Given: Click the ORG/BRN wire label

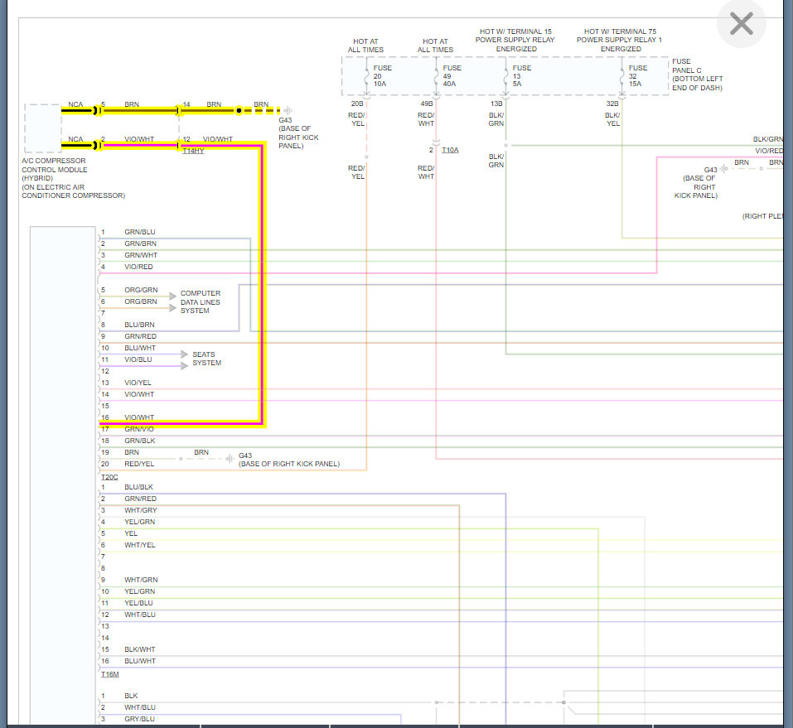Looking at the screenshot, I should (141, 301).
